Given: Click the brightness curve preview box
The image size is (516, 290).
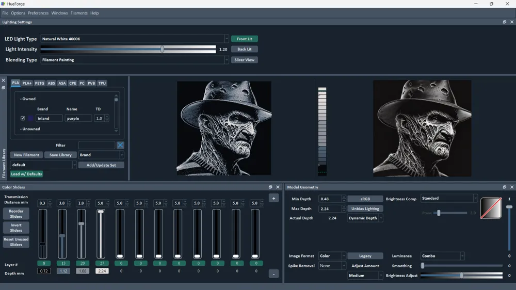Looking at the screenshot, I should coord(491,208).
